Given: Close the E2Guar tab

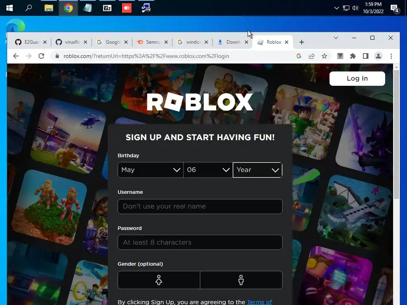Looking at the screenshot, I should click(45, 42).
